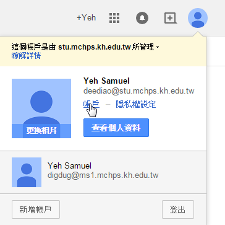This screenshot has width=225, height=225.
Task: Click the 新增帳戶 button
Action: [x=36, y=210]
